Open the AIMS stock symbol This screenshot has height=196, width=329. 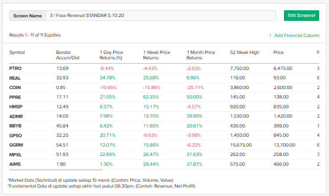tap(15, 164)
